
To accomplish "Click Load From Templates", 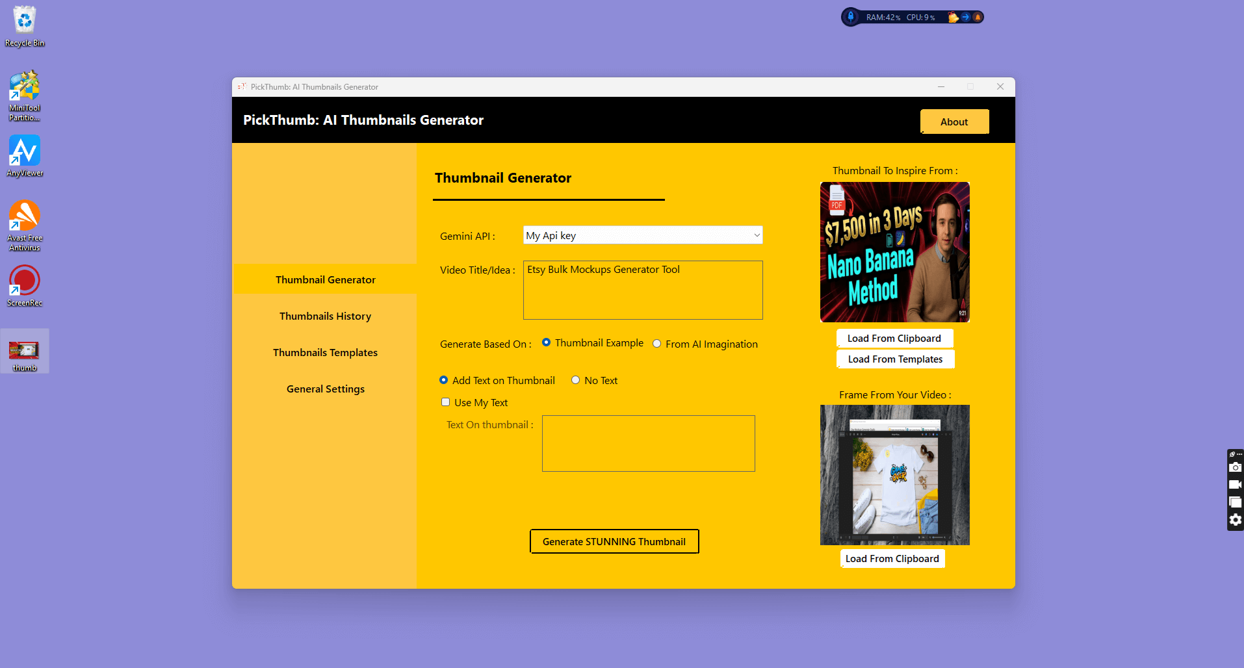I will click(895, 359).
